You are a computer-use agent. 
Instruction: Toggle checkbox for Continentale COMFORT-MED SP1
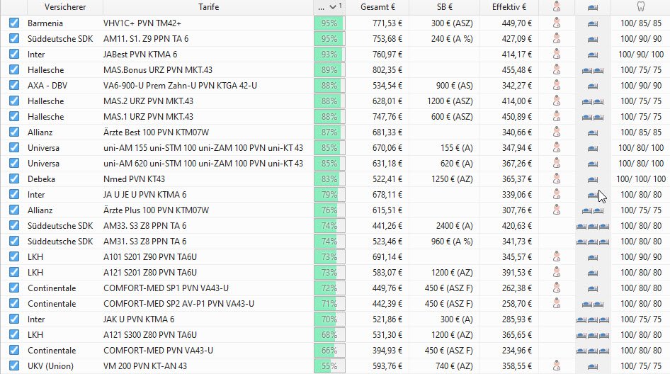click(14, 288)
